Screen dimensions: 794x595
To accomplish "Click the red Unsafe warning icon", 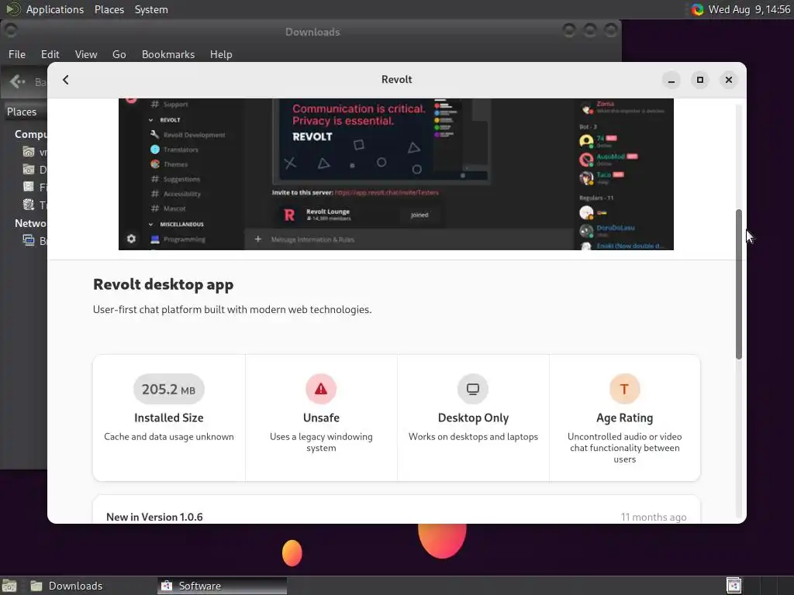I will (x=321, y=389).
